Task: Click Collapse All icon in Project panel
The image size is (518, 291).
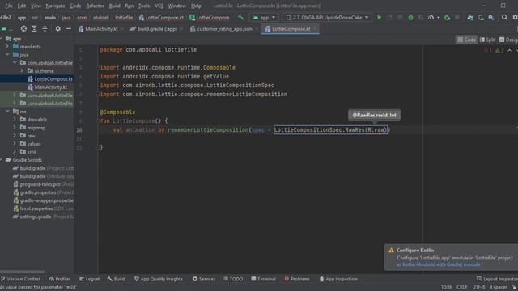Action: click(x=45, y=29)
